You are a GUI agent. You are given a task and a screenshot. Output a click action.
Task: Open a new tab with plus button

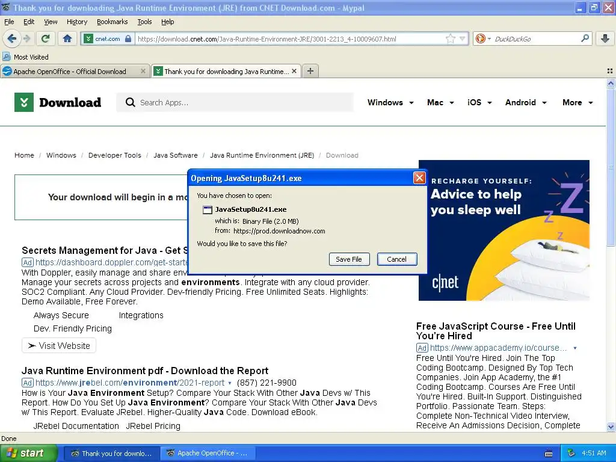click(310, 71)
